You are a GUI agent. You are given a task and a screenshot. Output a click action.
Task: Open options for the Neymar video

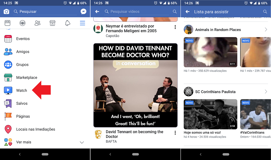[x=175, y=27]
